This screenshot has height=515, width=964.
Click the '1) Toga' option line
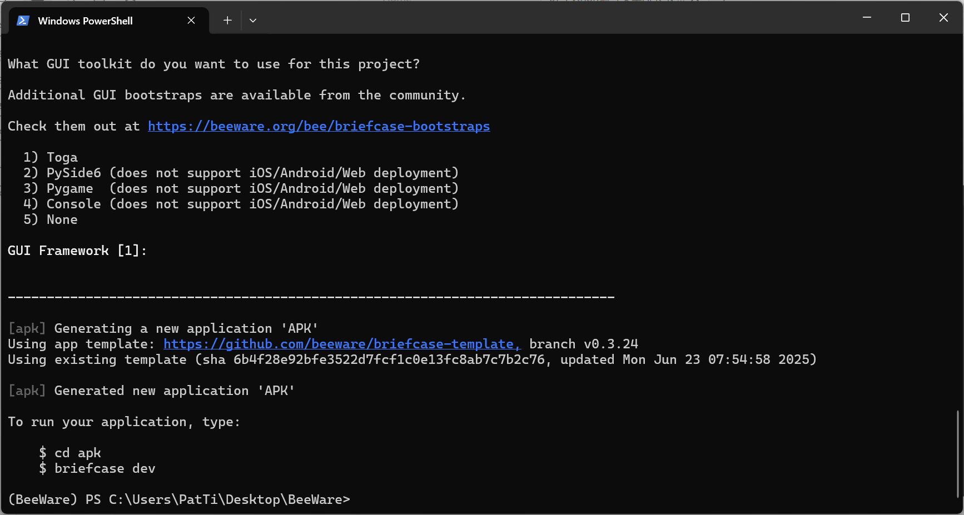pos(51,157)
